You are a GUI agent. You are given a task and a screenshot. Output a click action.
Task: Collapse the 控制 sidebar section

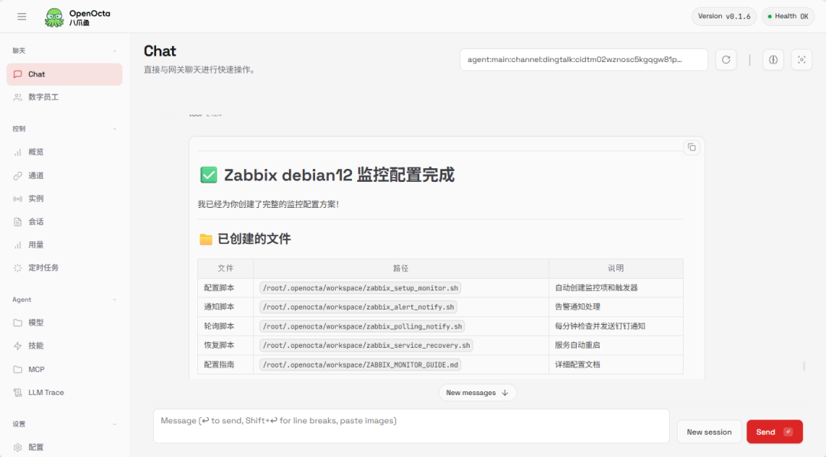click(114, 129)
